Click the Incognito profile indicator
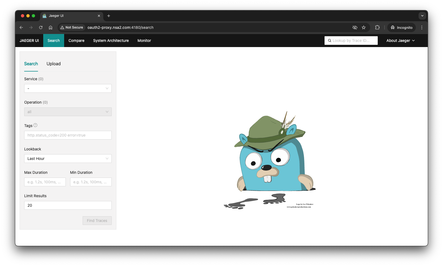Screen dimensions: 443x266 coord(402,27)
